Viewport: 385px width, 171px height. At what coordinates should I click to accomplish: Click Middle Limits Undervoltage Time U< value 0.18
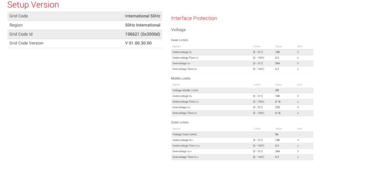277,102
